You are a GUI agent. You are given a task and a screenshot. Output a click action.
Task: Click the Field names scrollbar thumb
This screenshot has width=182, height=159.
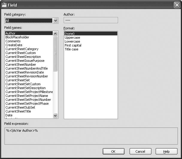coord(55,54)
